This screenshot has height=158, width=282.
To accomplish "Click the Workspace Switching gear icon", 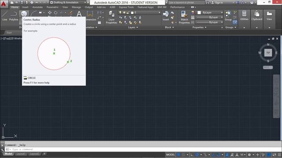I will coord(249,155).
